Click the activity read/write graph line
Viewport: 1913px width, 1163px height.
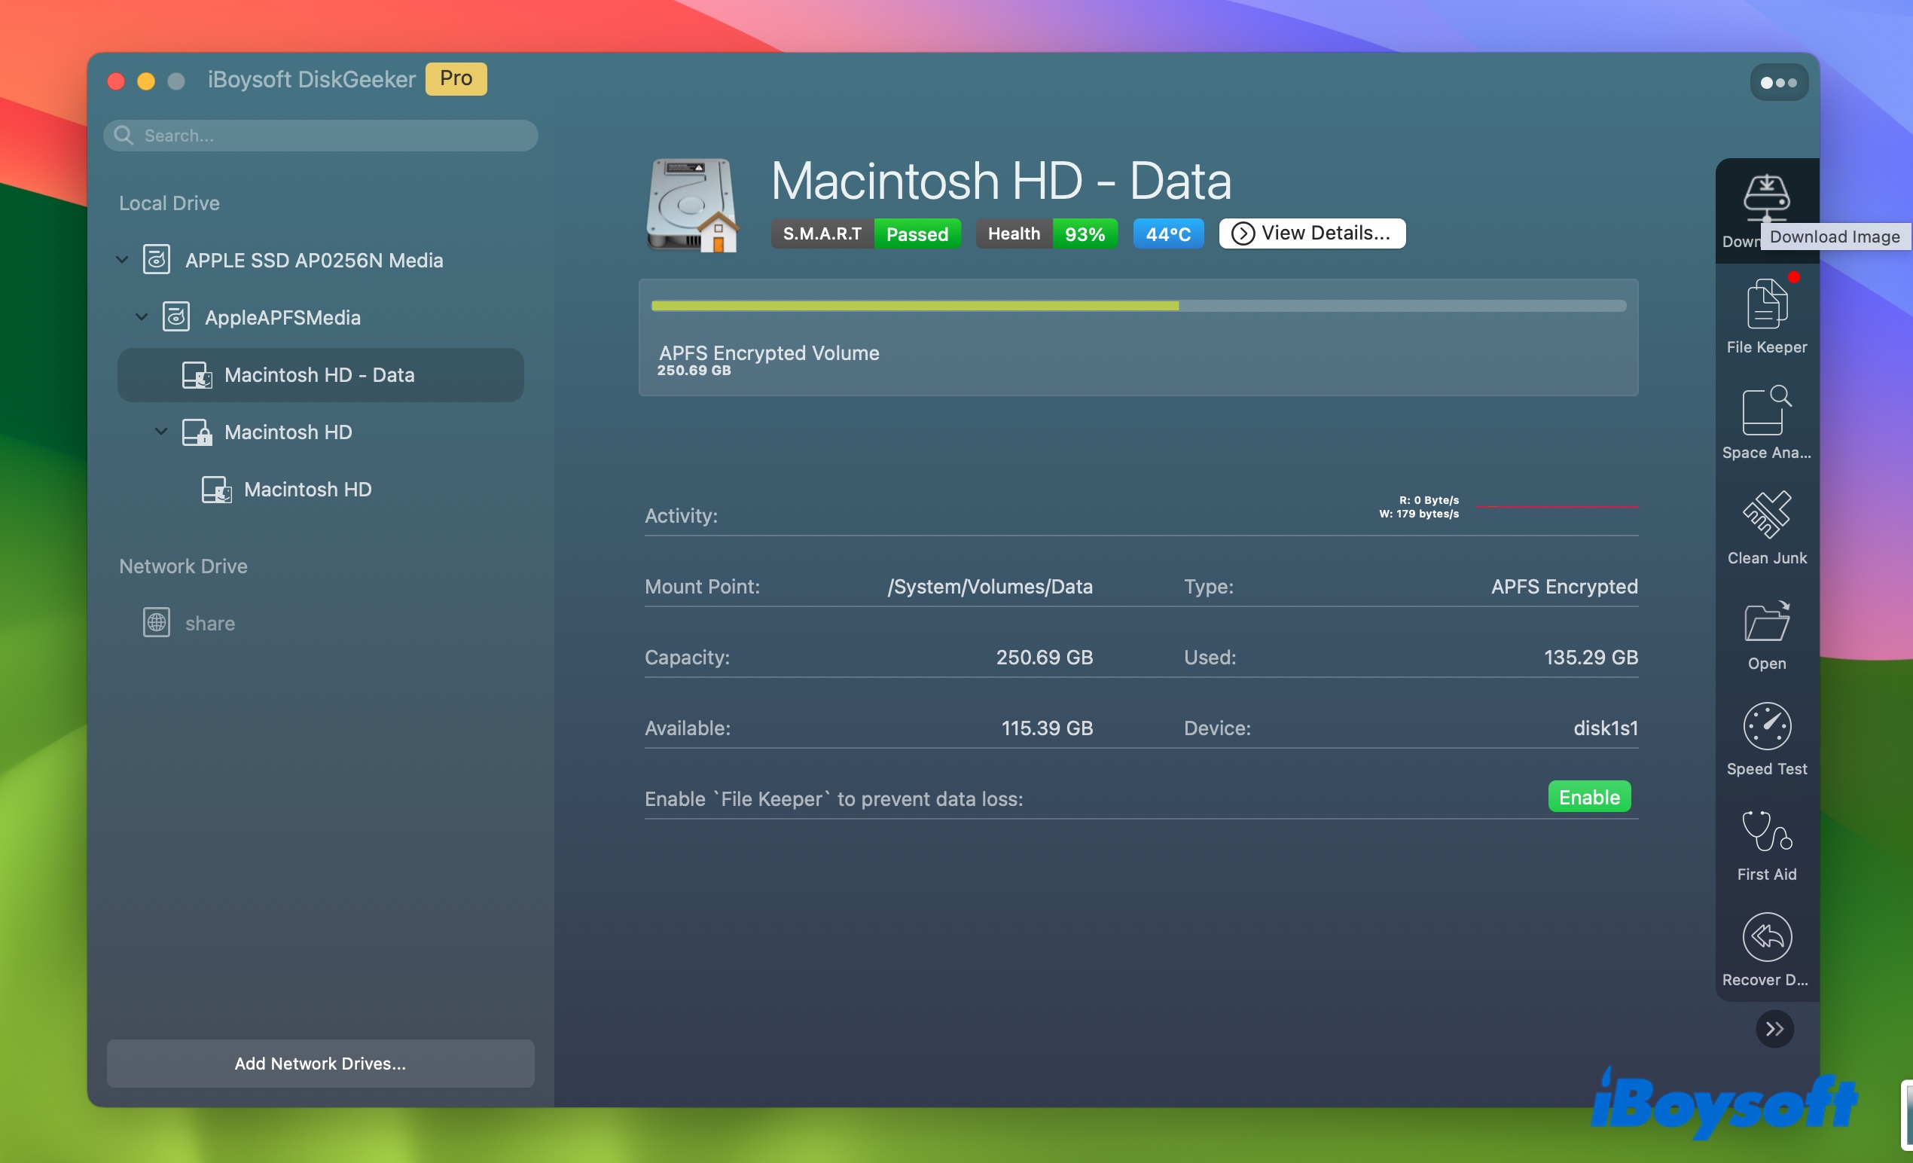click(1557, 507)
